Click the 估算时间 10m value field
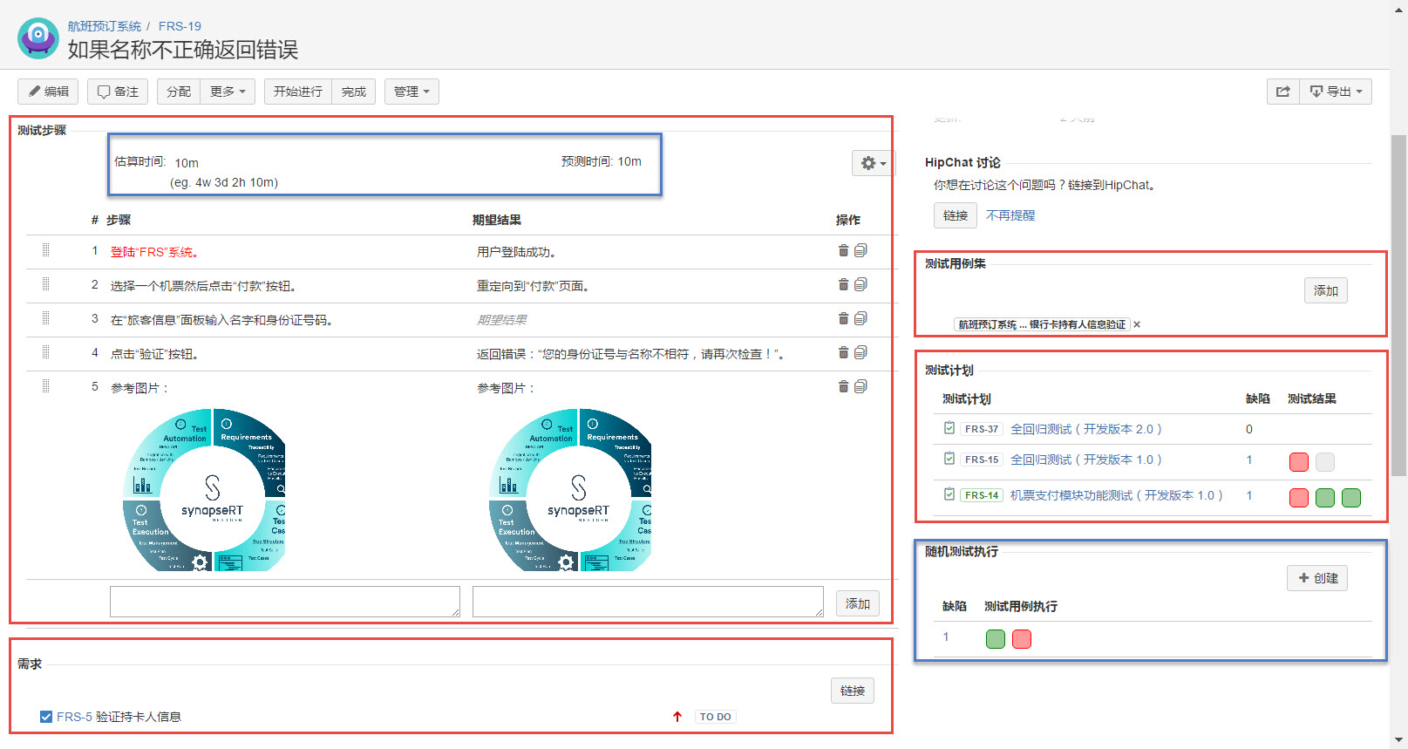 coord(187,163)
